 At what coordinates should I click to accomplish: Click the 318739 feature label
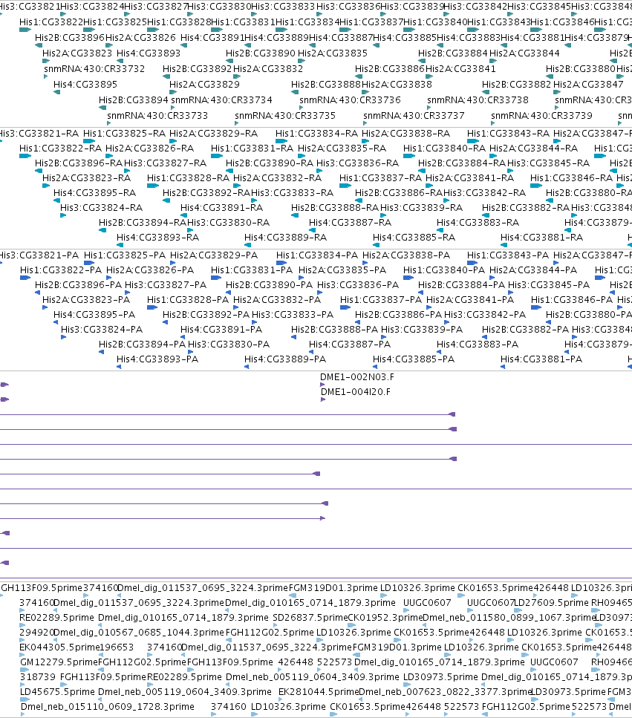click(x=38, y=676)
